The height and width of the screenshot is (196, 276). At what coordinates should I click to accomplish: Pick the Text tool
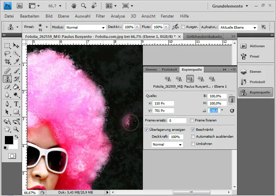(16, 104)
